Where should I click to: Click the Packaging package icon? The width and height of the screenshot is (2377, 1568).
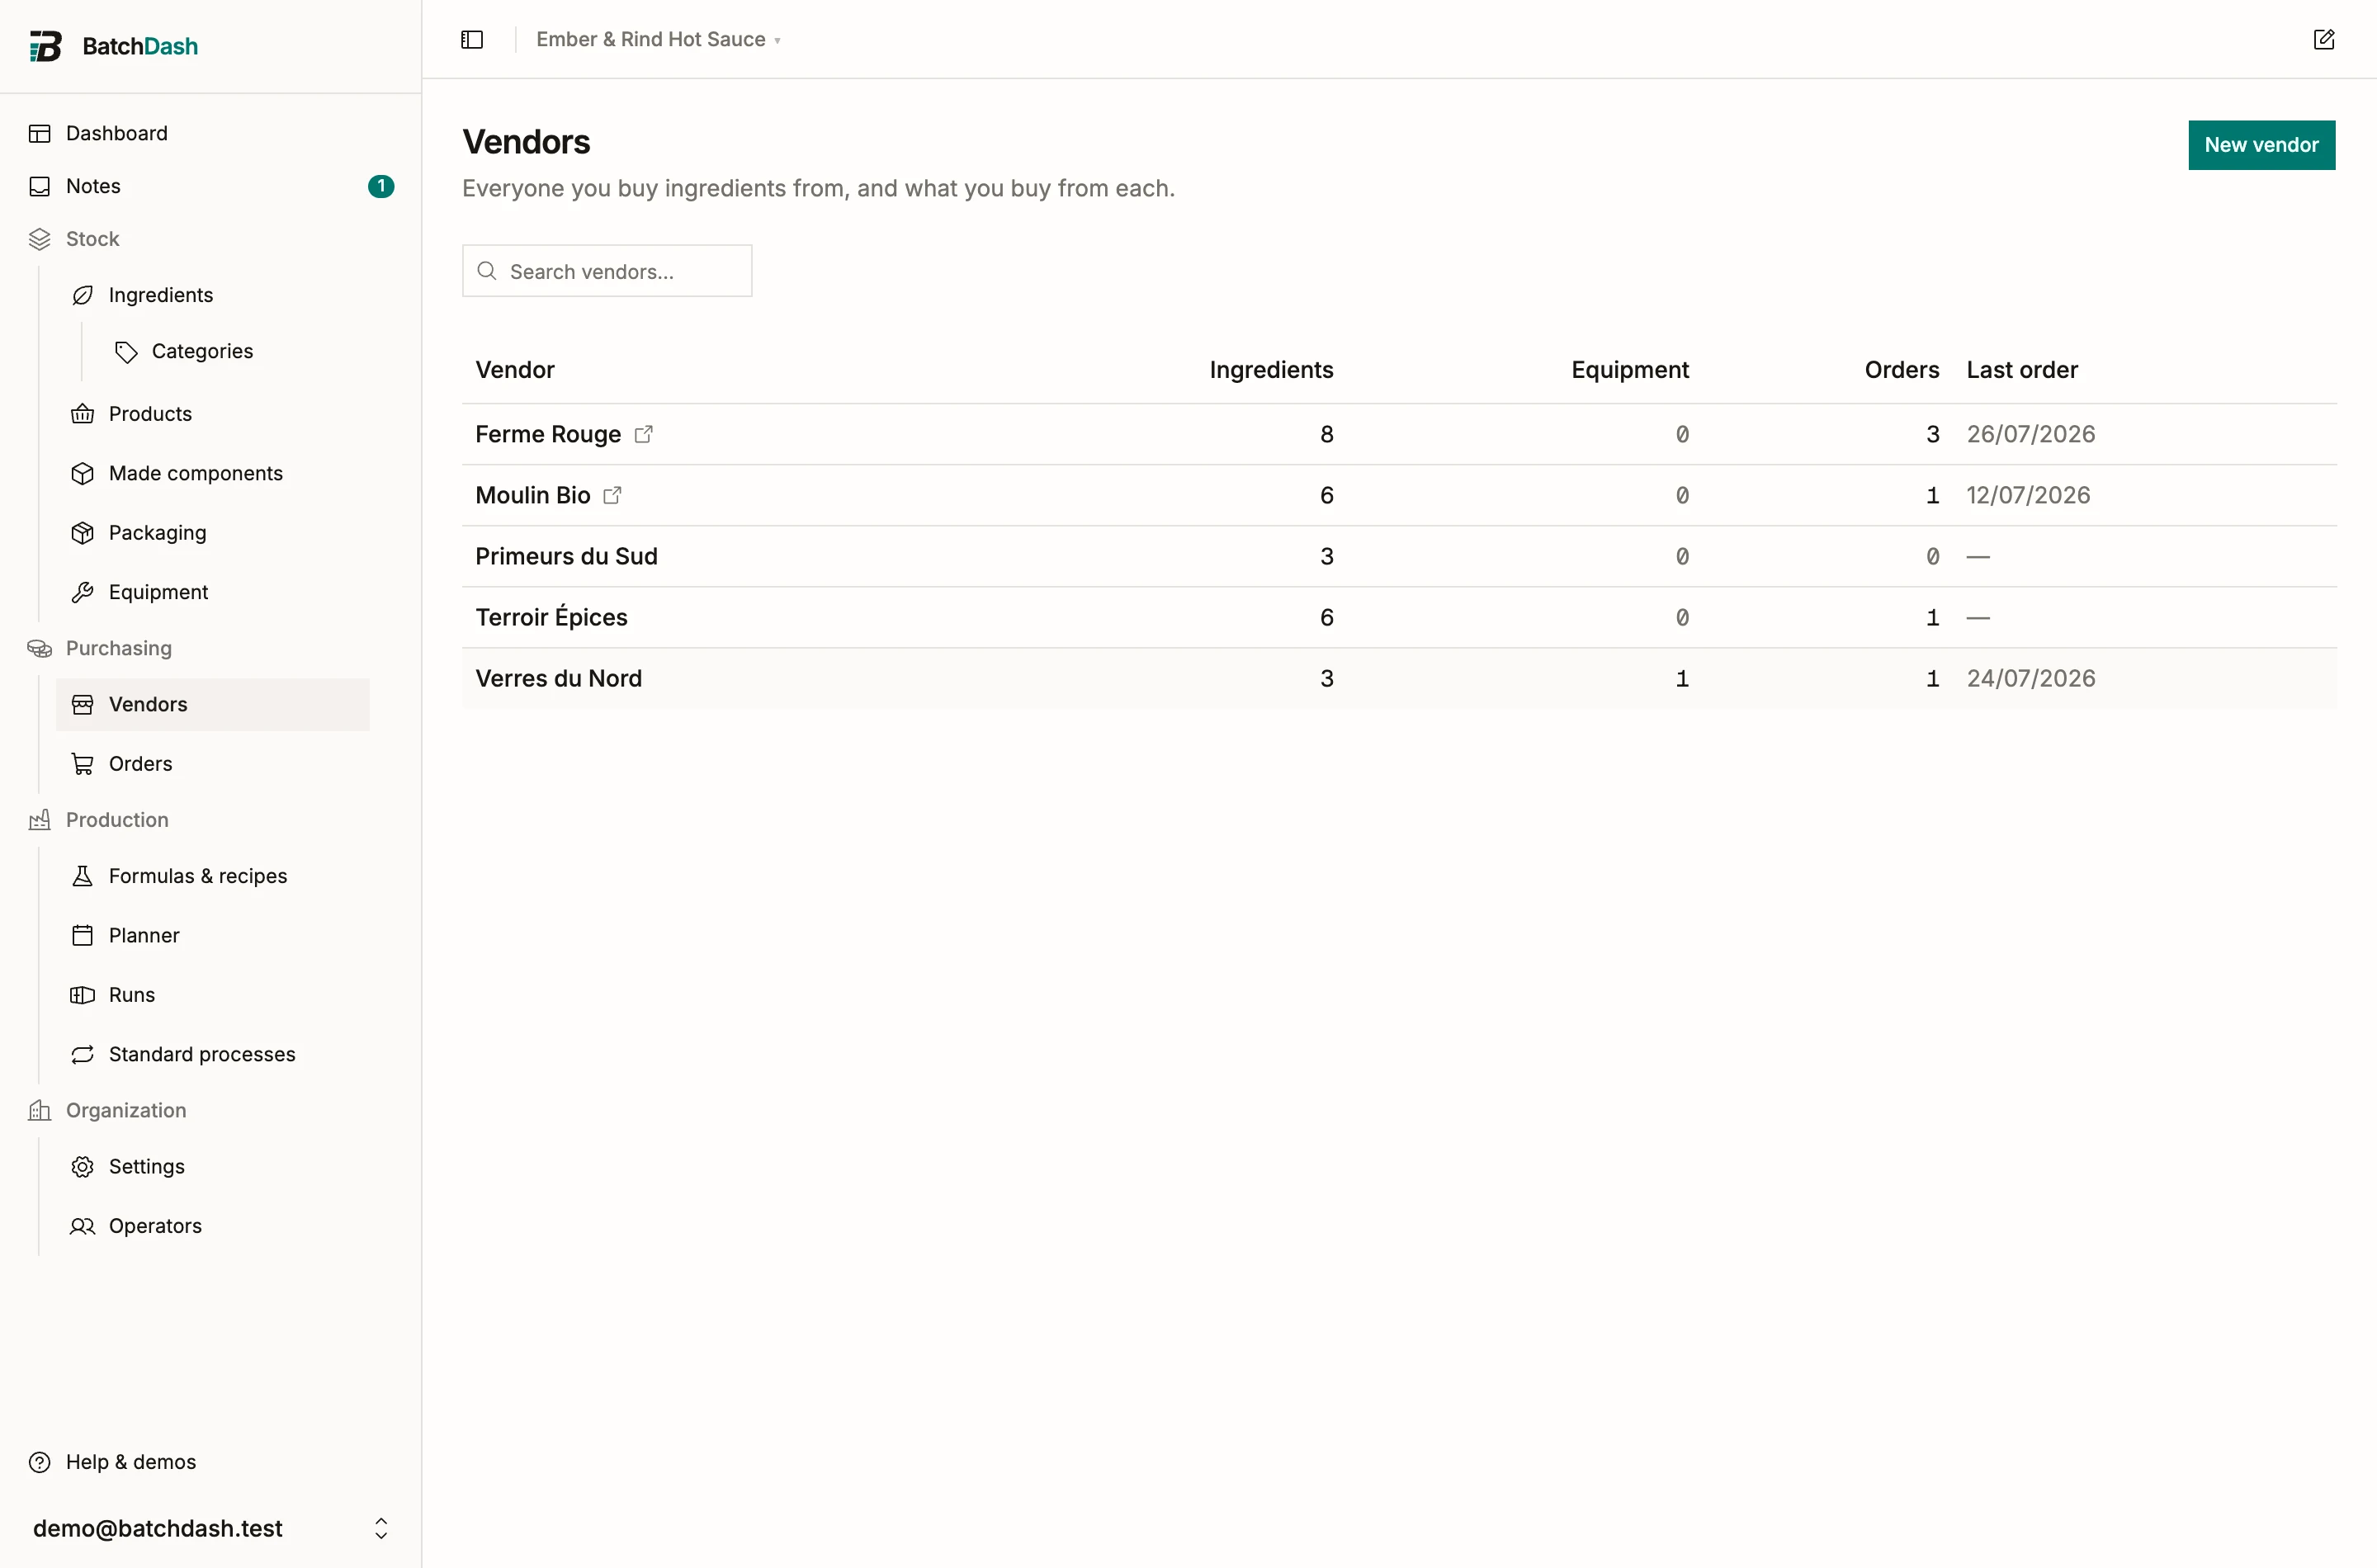click(83, 533)
